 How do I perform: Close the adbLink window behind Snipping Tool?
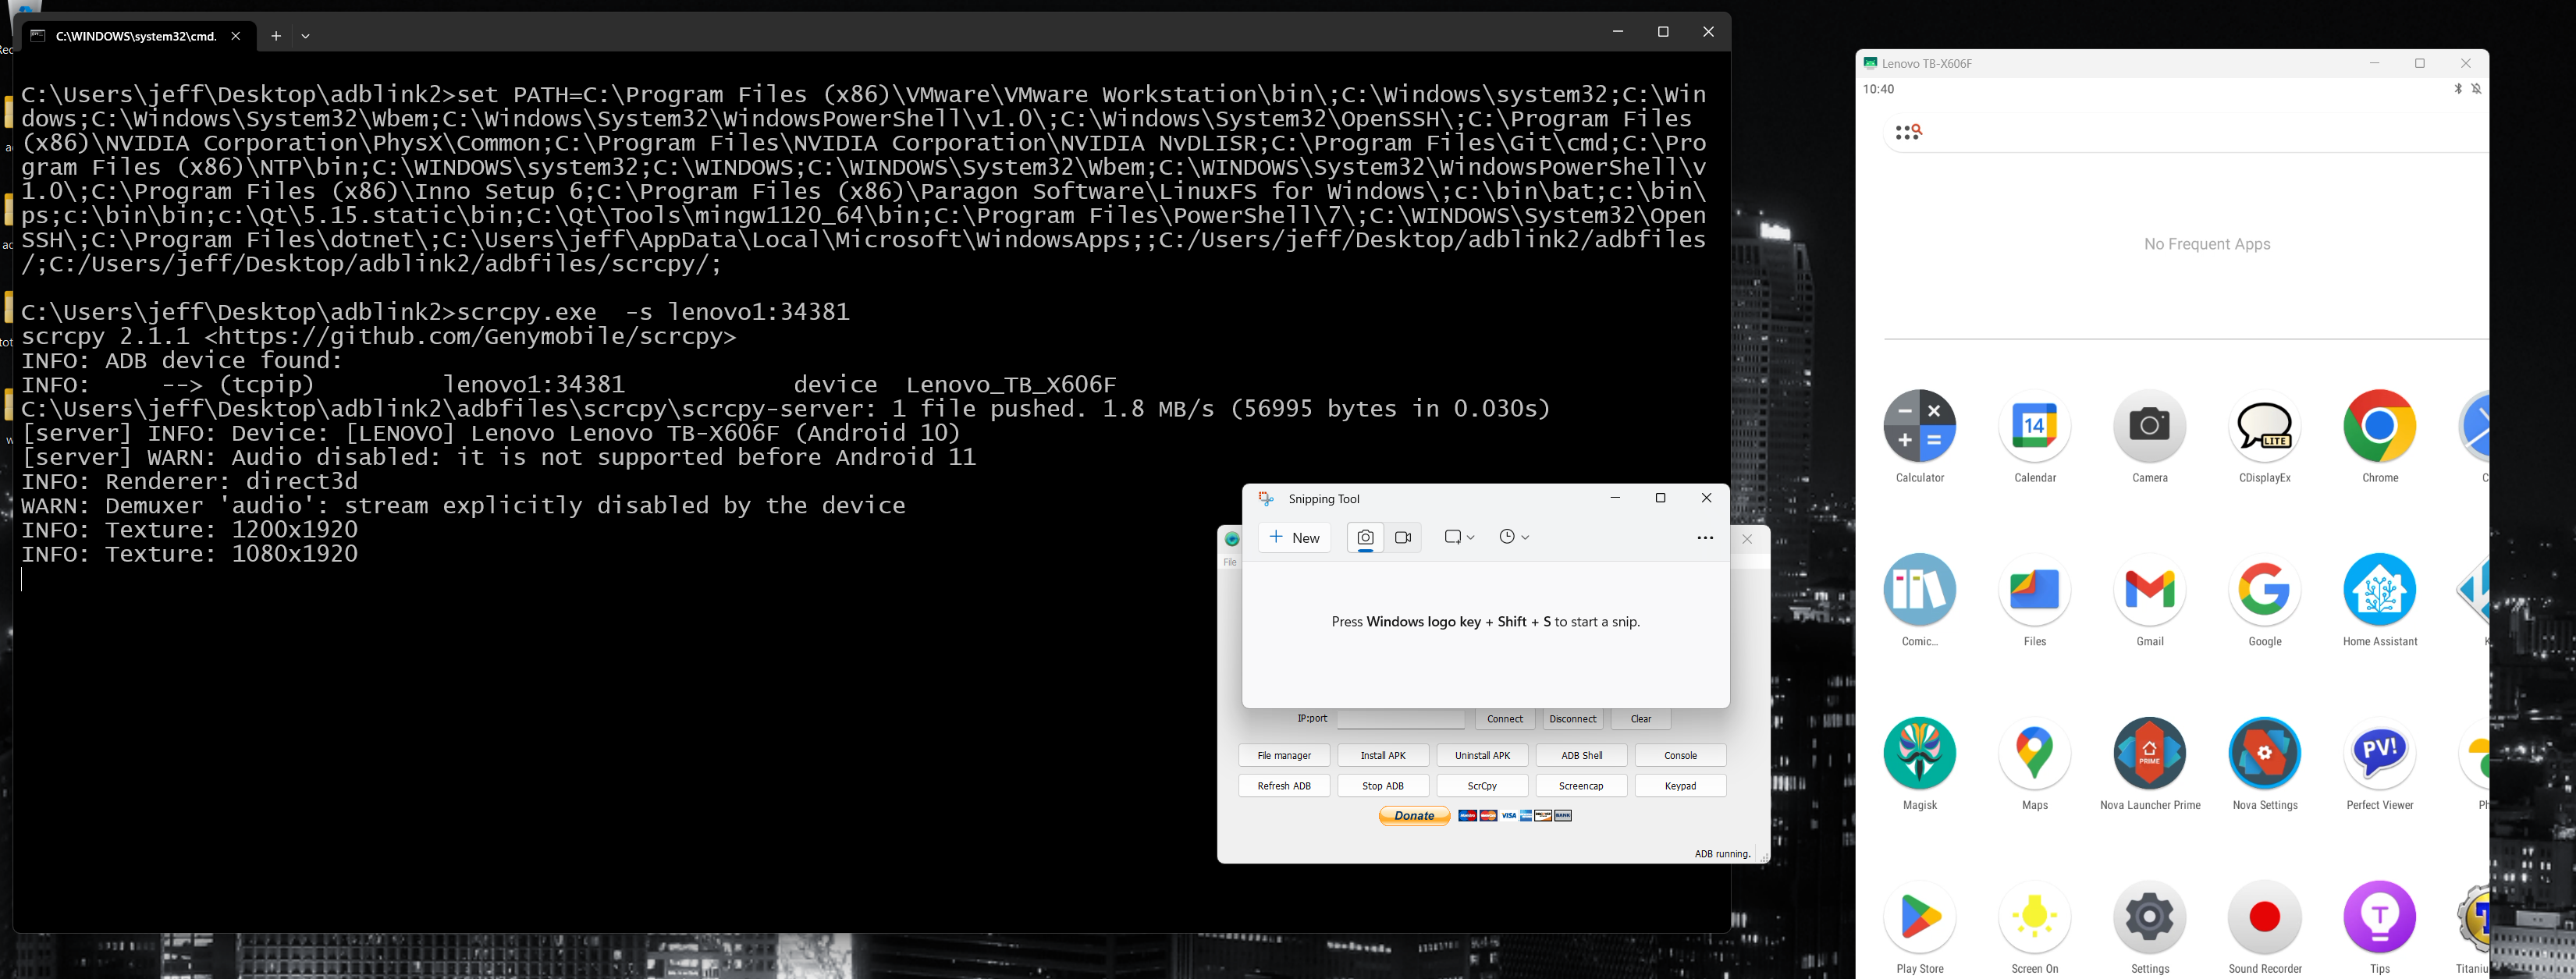[x=1747, y=539]
